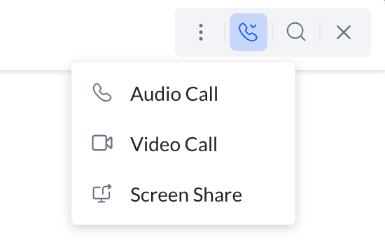Start a Screen Share from the menu

pyautogui.click(x=183, y=195)
